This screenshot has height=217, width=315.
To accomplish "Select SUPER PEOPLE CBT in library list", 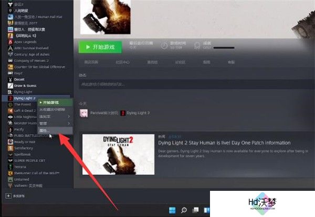I will click(x=29, y=161).
